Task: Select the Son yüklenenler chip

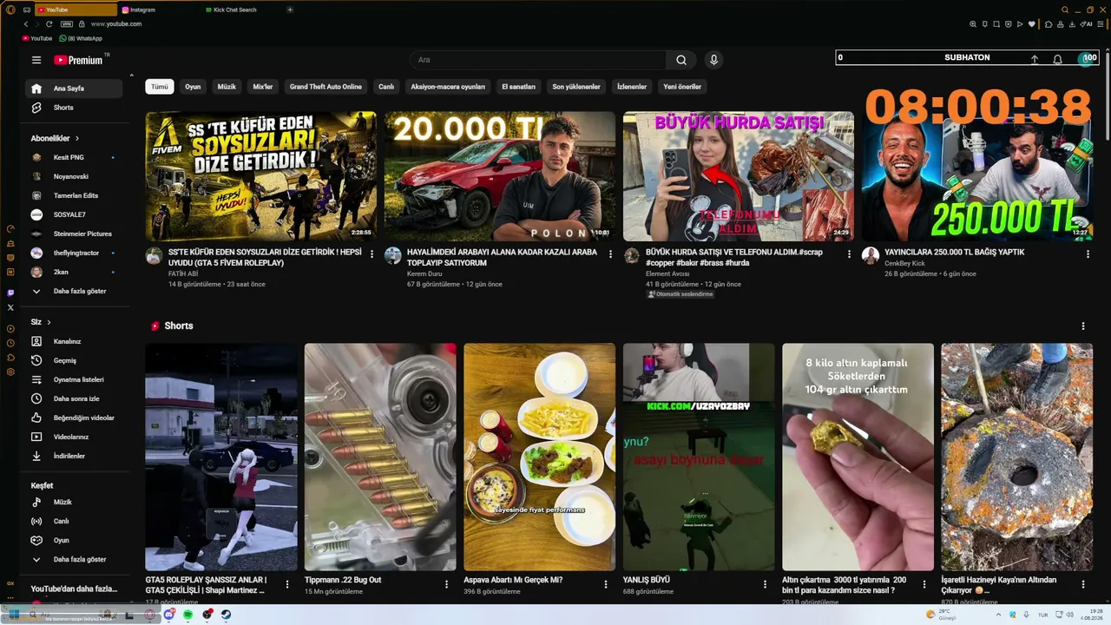Action: pyautogui.click(x=576, y=87)
